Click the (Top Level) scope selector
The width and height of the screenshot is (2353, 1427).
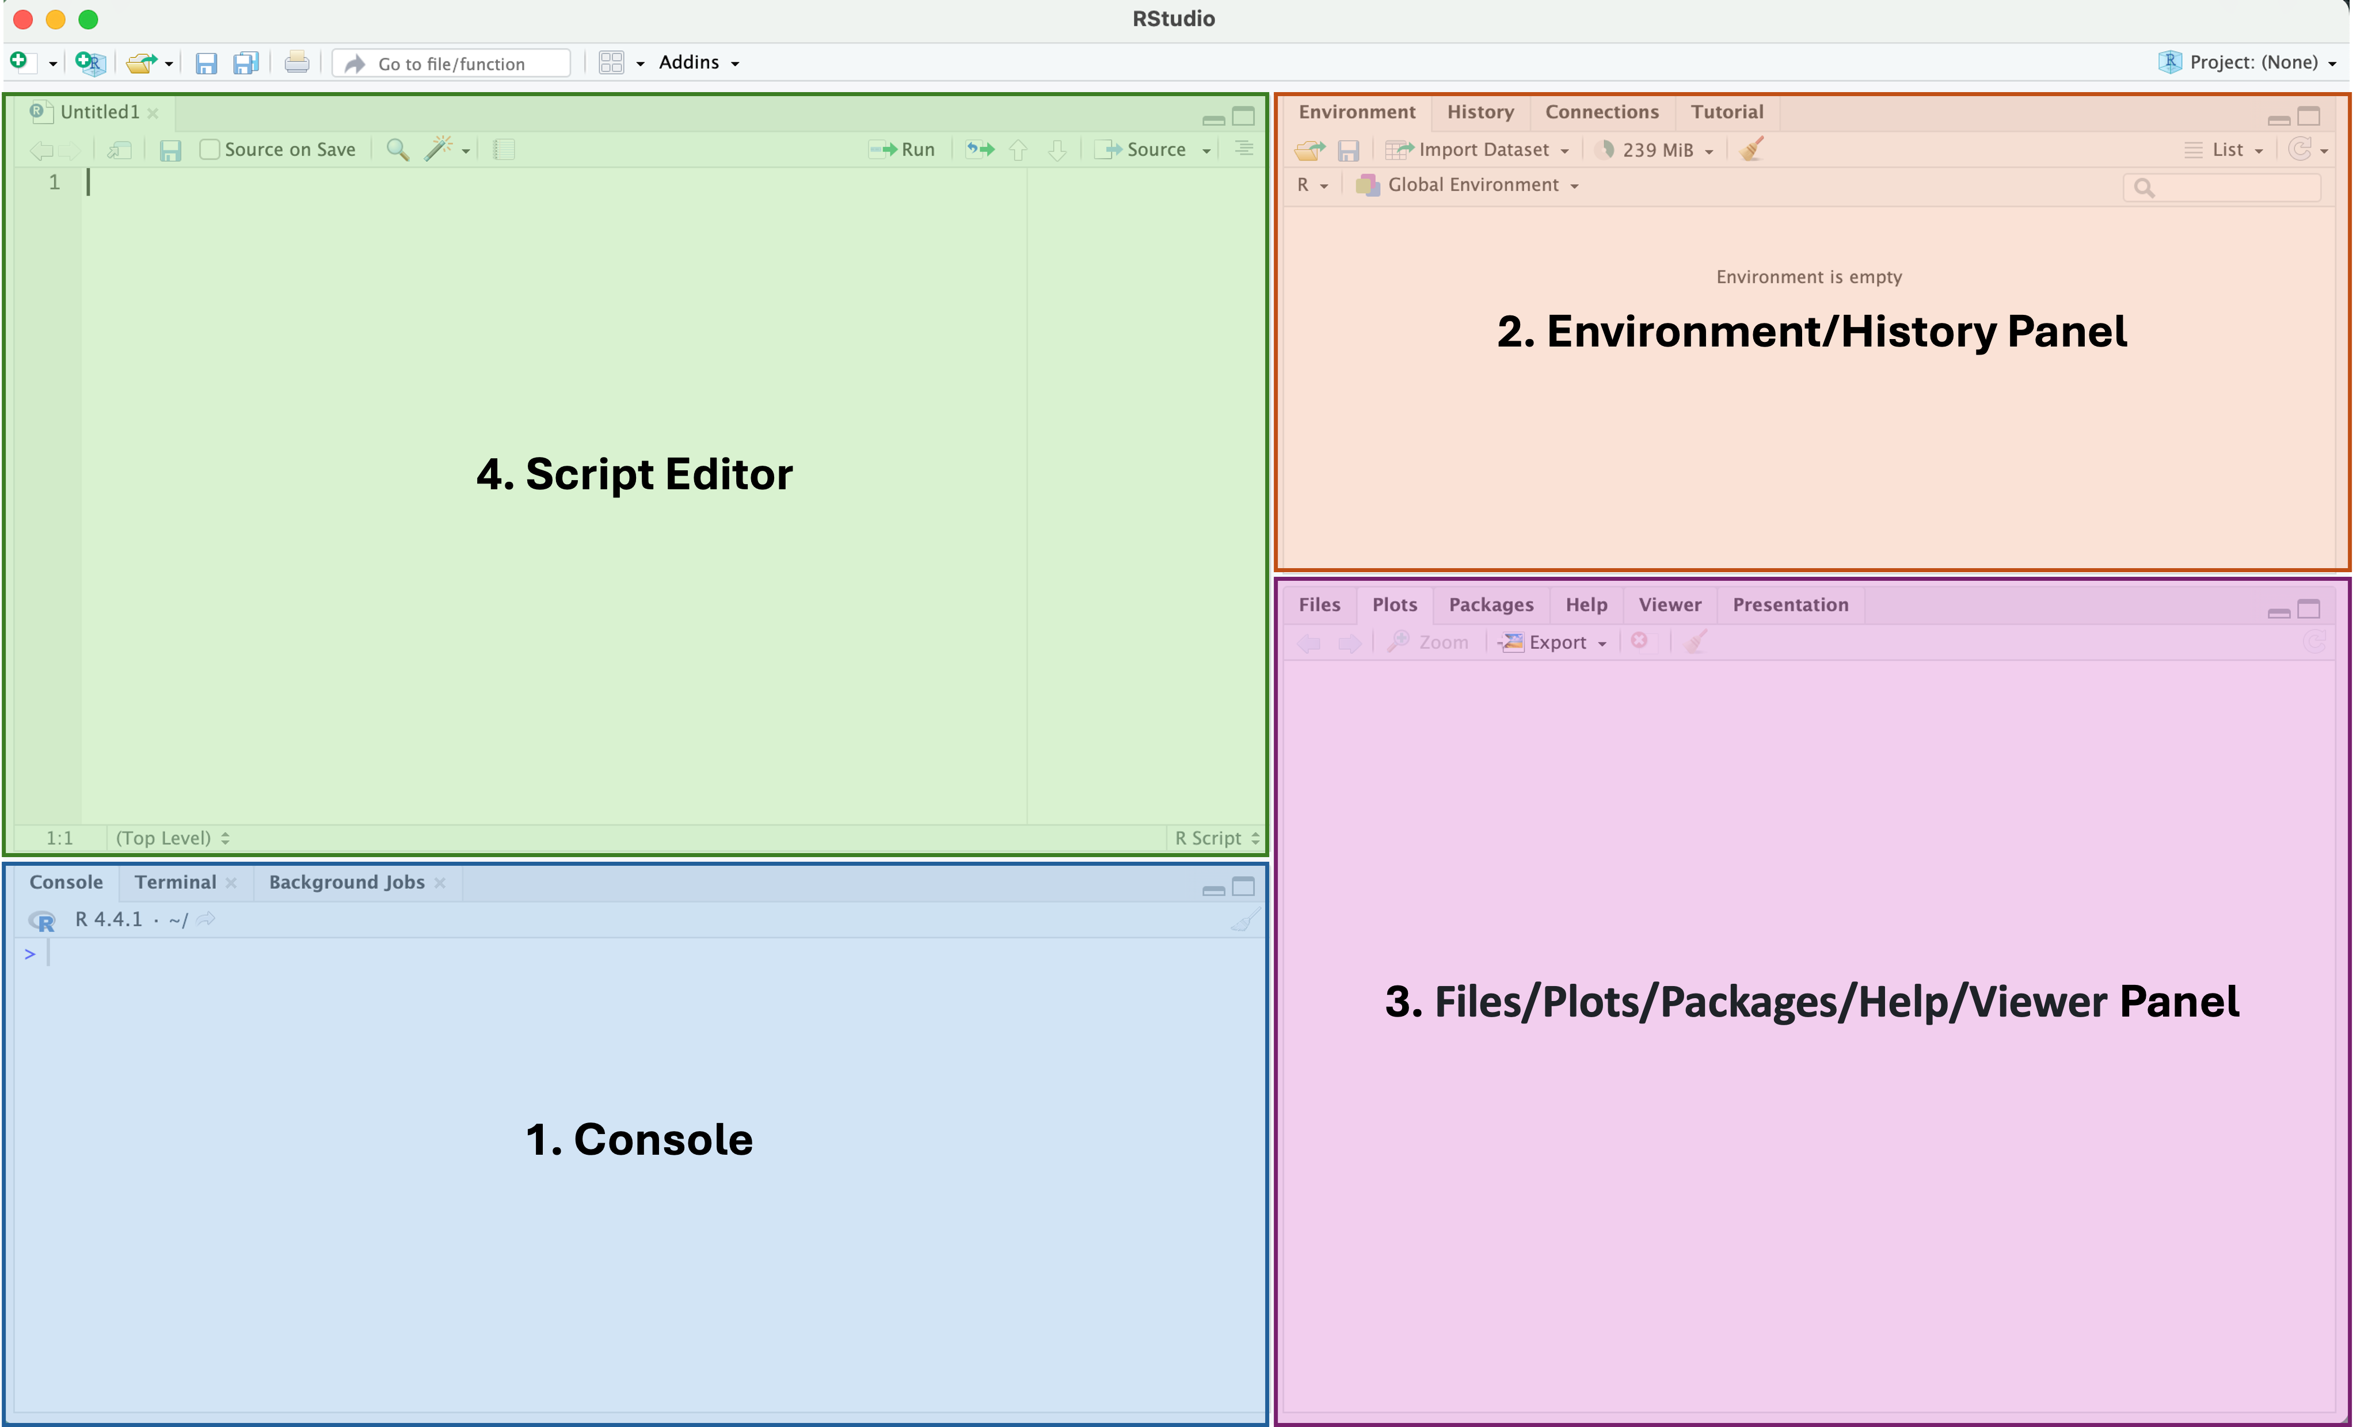pos(172,838)
